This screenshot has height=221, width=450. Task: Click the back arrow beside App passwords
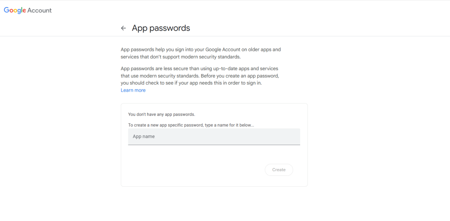coord(123,28)
